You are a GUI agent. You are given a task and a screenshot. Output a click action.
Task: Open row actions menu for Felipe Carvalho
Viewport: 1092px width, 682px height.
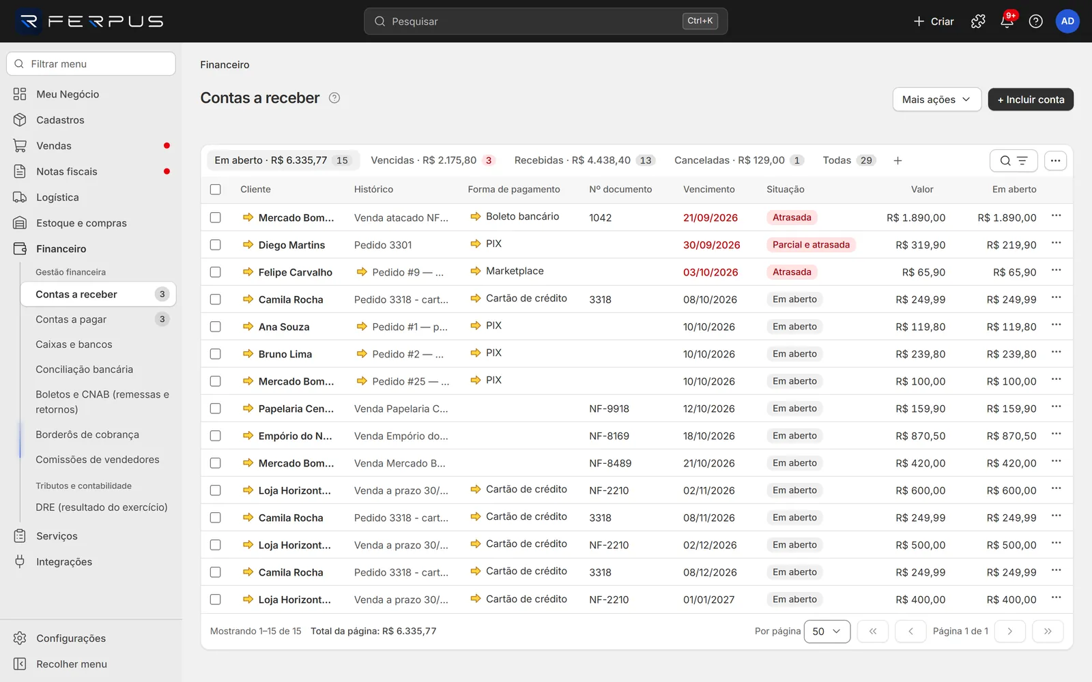1056,271
